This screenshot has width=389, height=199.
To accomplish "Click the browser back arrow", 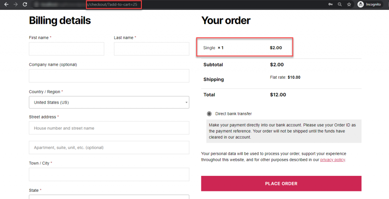I will (6, 5).
